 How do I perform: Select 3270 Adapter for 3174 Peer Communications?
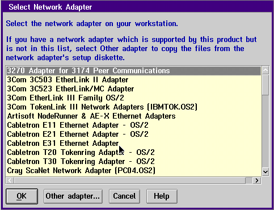click(x=133, y=70)
